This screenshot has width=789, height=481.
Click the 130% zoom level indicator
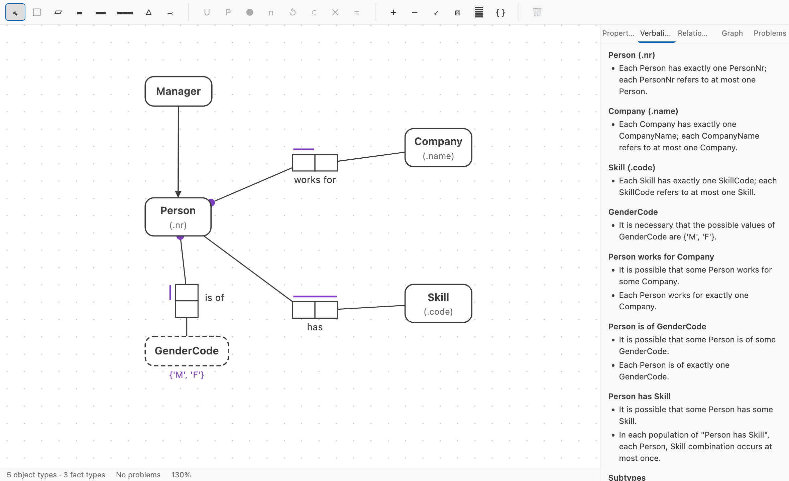point(181,475)
